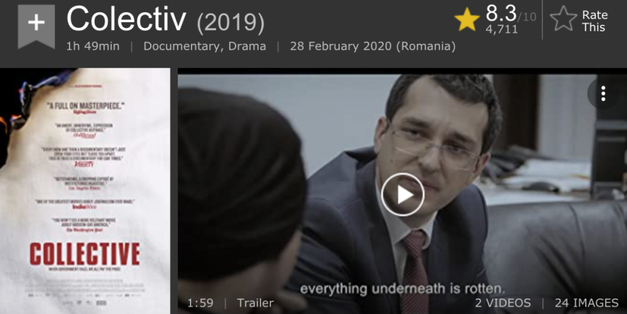Click the 1:59 trailer duration

click(200, 303)
